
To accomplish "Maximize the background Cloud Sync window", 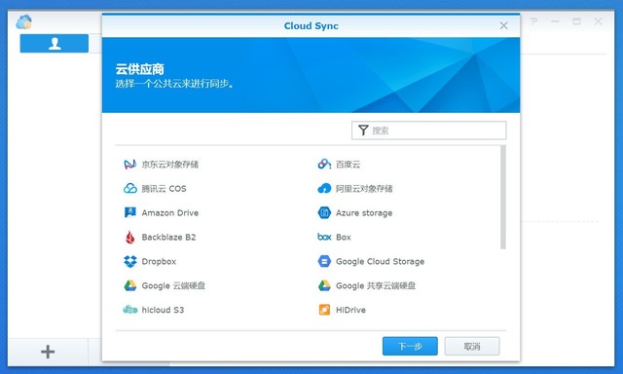I will [x=576, y=21].
